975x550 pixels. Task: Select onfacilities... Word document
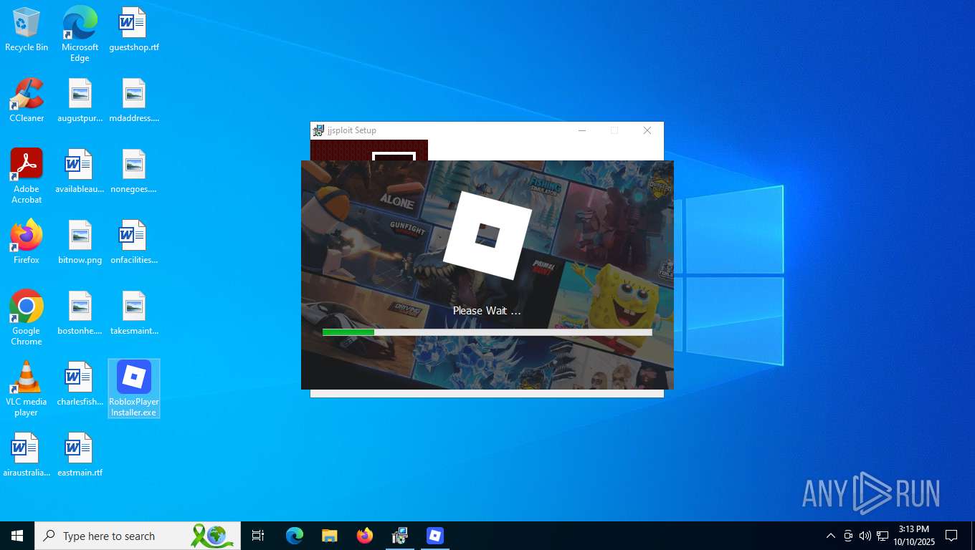(134, 242)
